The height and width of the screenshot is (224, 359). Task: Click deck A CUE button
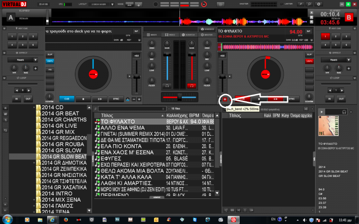tap(66, 99)
